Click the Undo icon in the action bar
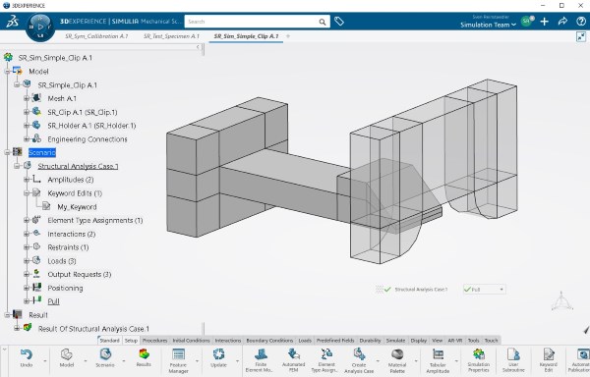Screen dimensions: 590x377 click(27, 354)
